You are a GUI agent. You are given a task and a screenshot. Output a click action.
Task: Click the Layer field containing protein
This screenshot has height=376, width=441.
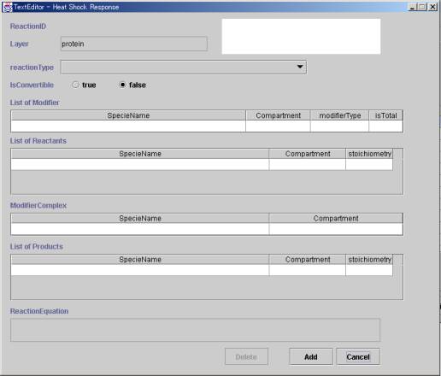pos(134,44)
